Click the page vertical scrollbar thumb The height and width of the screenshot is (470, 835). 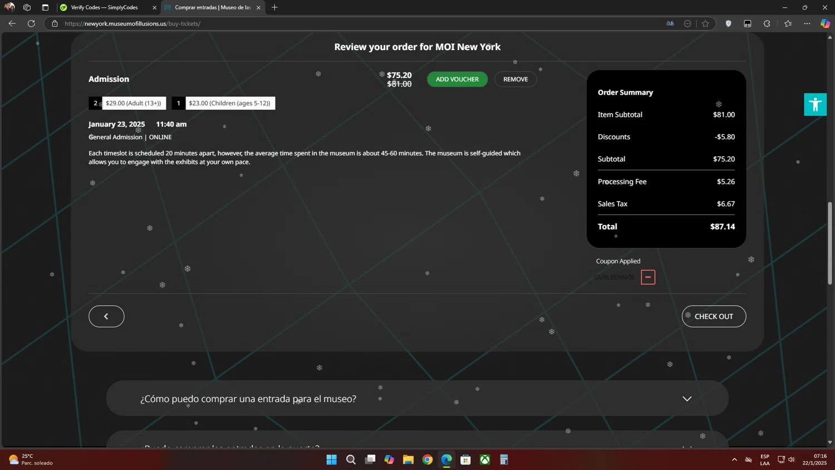point(830,242)
